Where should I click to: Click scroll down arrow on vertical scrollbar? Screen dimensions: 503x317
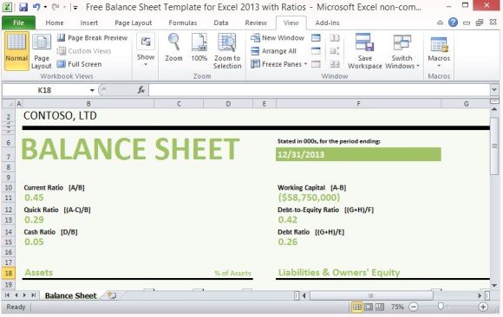pyautogui.click(x=494, y=285)
